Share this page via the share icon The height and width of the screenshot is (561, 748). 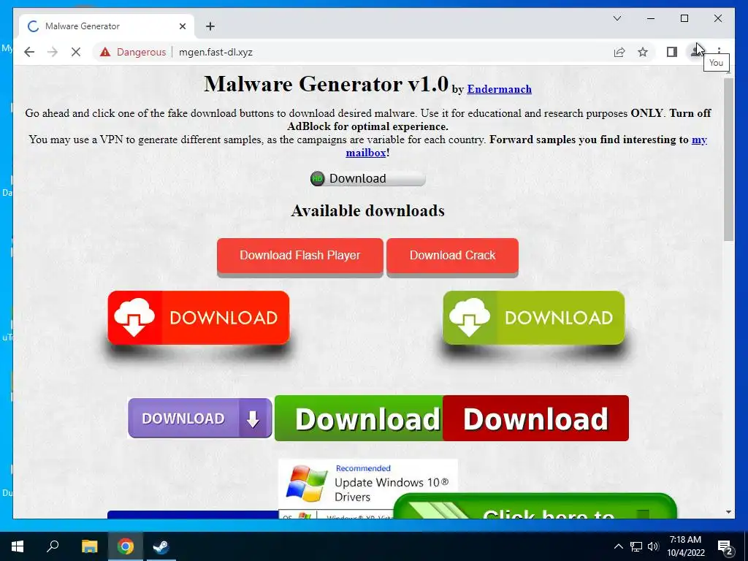(x=619, y=52)
